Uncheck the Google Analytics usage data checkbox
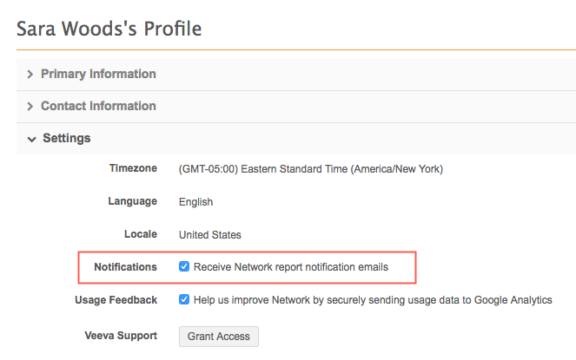 coord(184,300)
